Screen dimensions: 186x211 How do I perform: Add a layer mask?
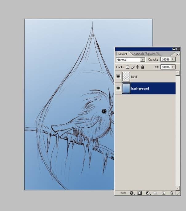(139, 193)
